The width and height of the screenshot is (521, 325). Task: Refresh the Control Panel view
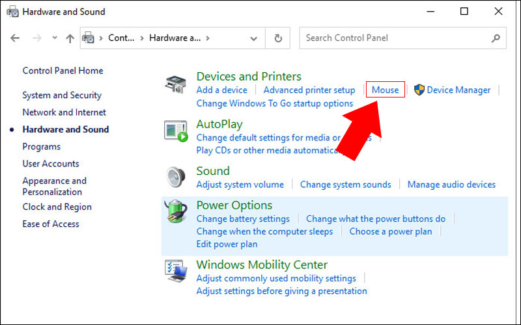tap(278, 38)
